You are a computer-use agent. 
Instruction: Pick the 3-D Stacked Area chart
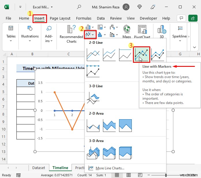click(x=109, y=153)
